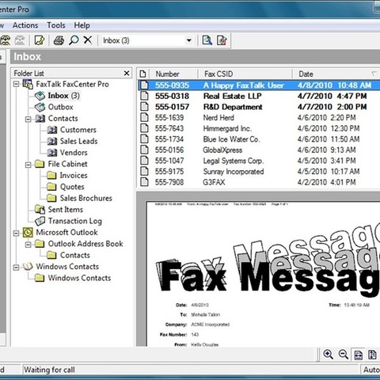
Task: Collapse the Outlook Address Book node
Action: pos(28,245)
